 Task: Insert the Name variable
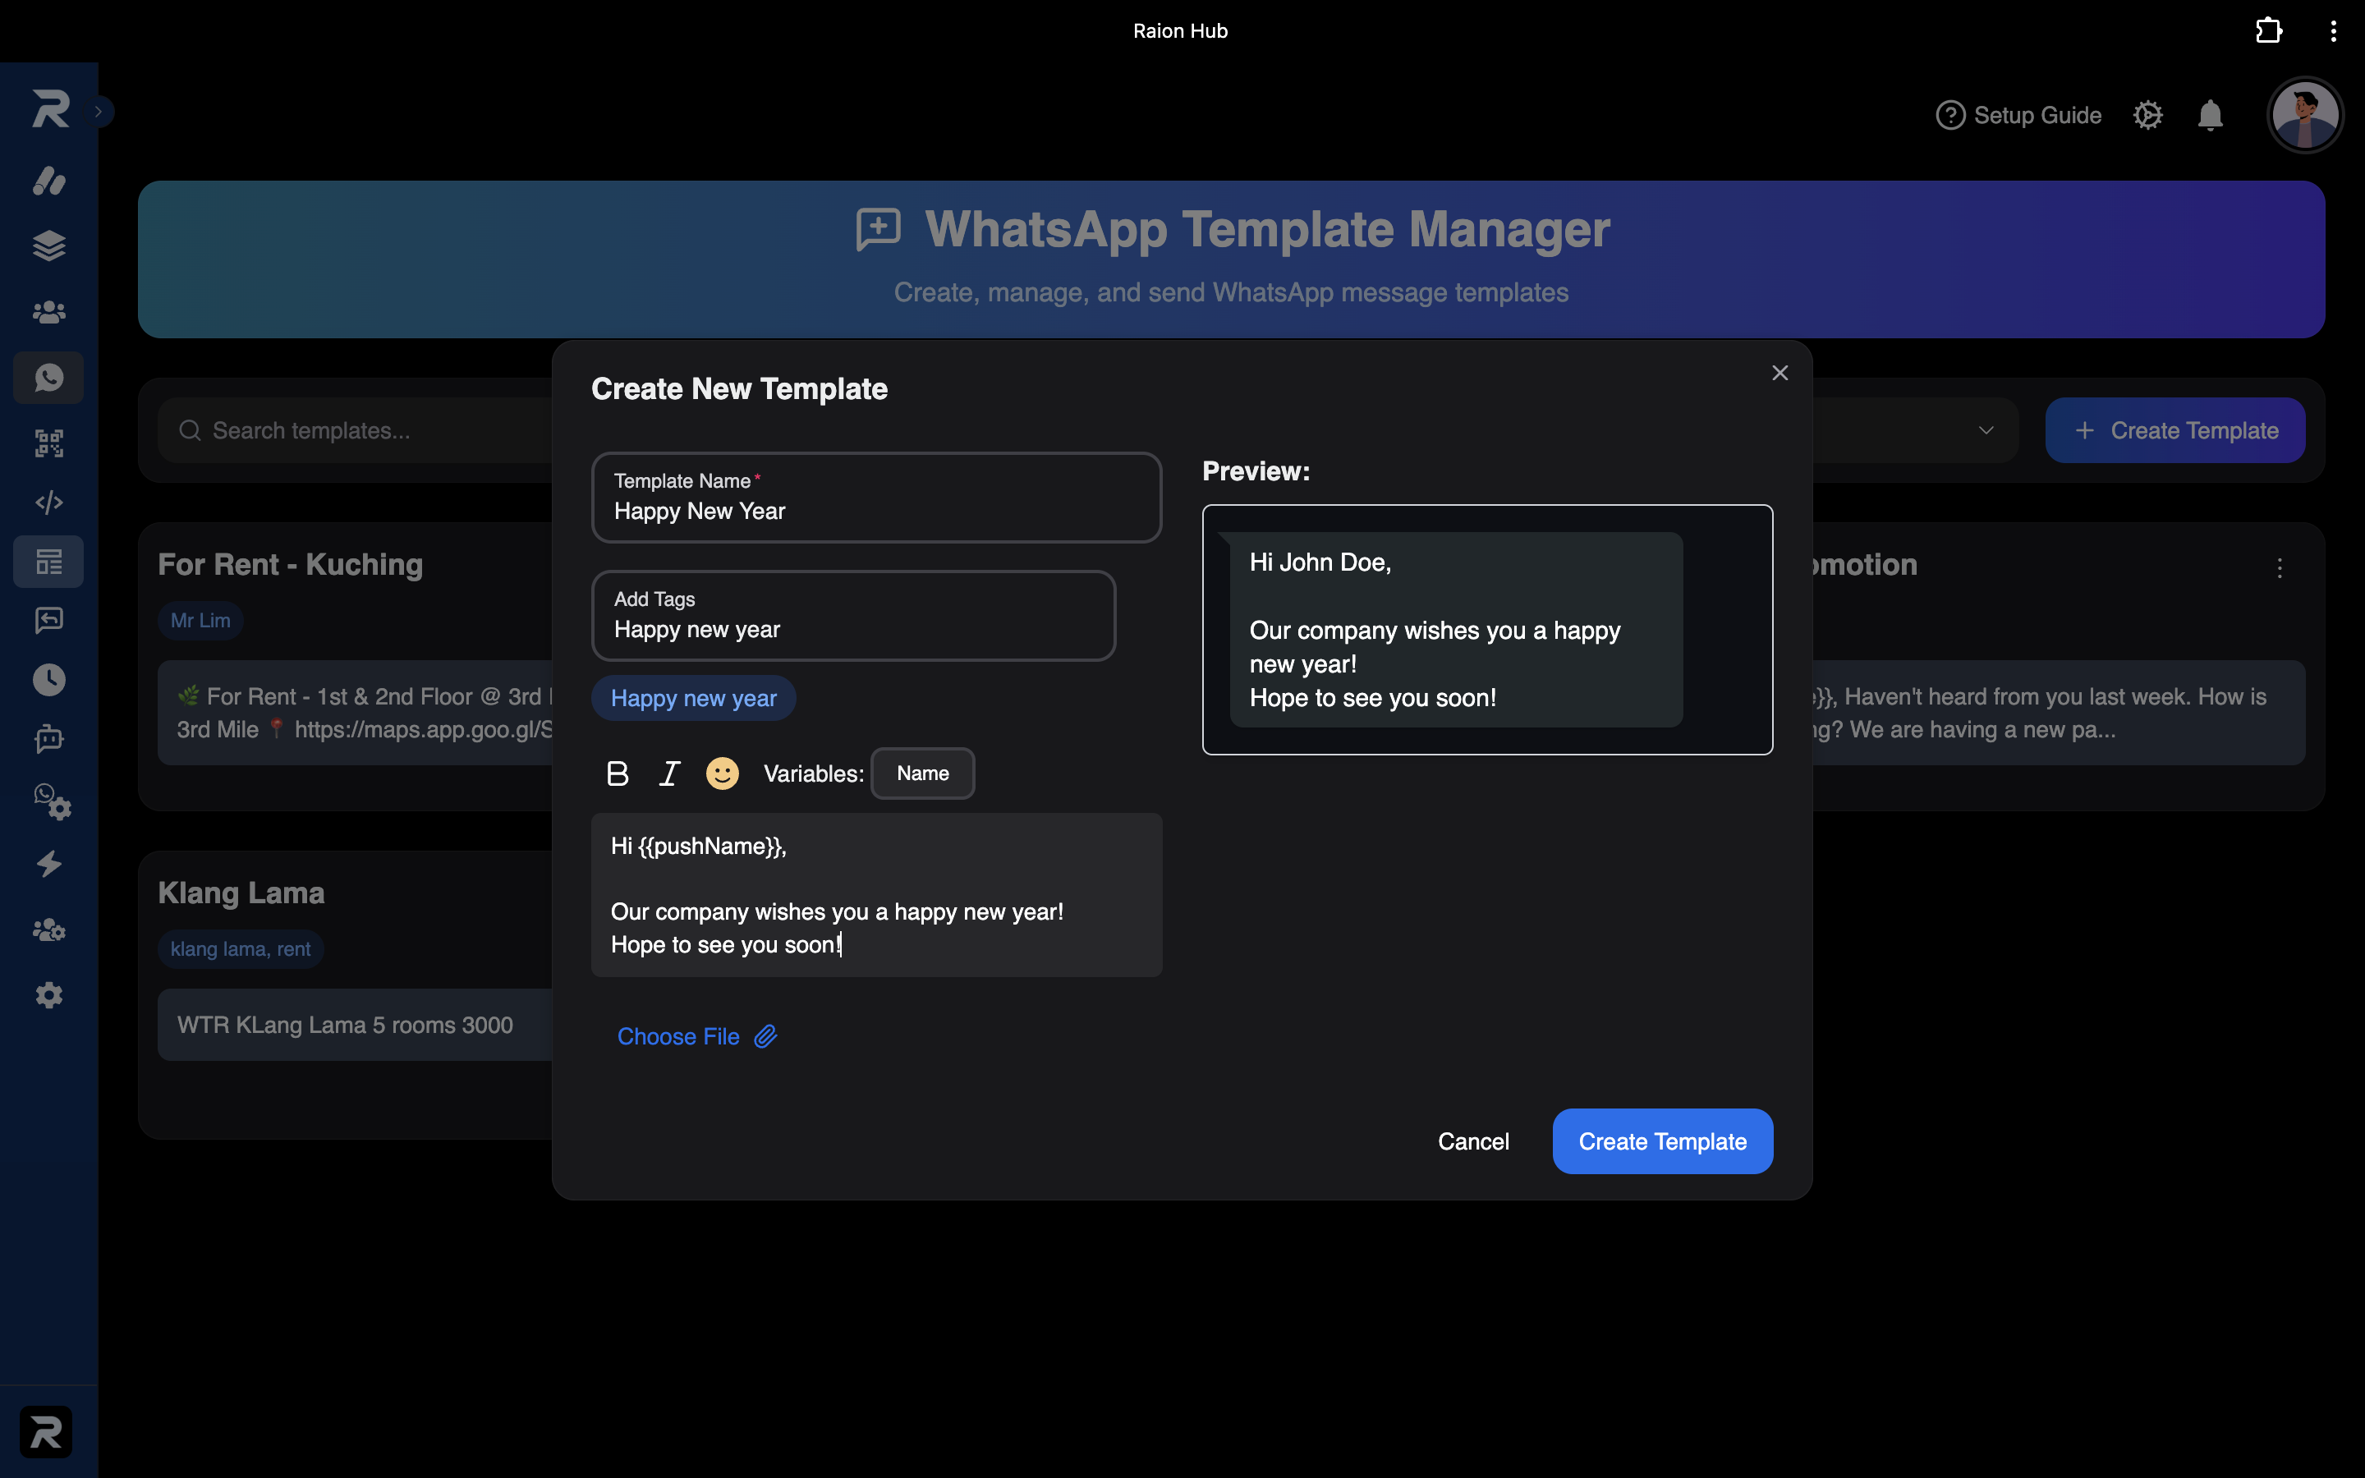(922, 773)
